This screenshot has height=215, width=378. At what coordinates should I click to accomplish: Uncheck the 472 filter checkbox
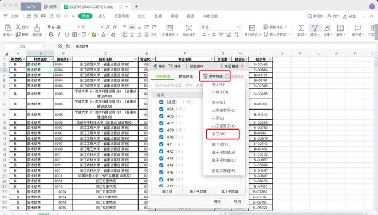pyautogui.click(x=162, y=151)
